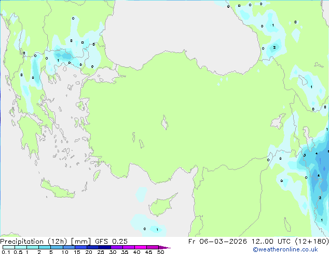Click legend scale label '25'
329x254 pixels.
click(x=101, y=252)
